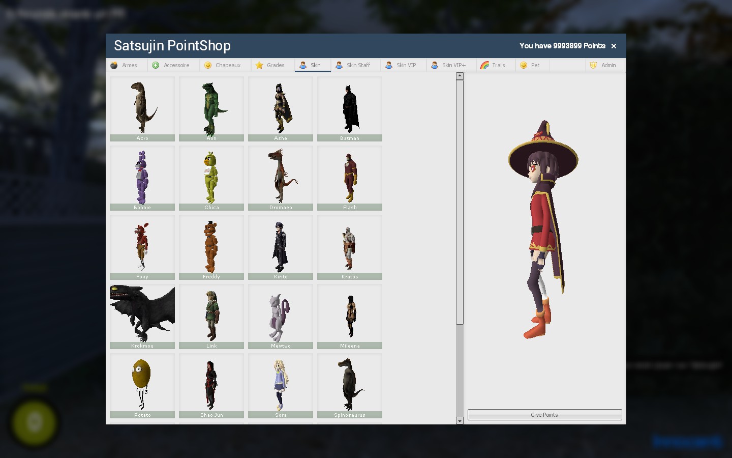Select the Skin tab
Image resolution: width=732 pixels, height=458 pixels.
[x=313, y=65]
